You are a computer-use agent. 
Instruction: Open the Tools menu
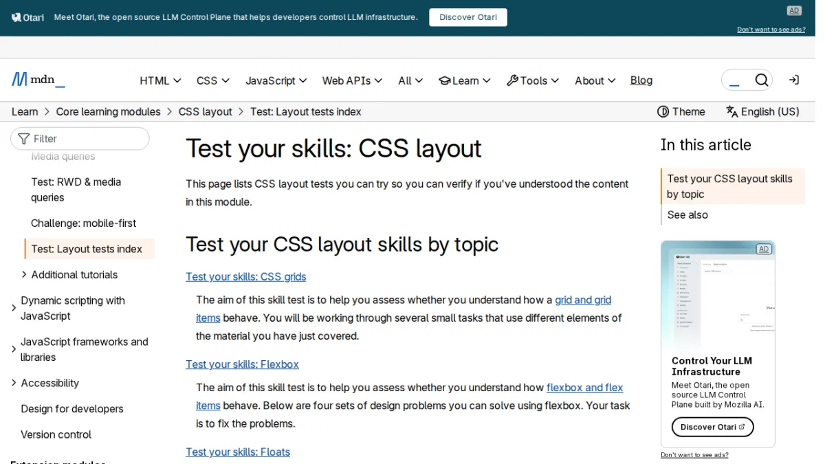(533, 80)
